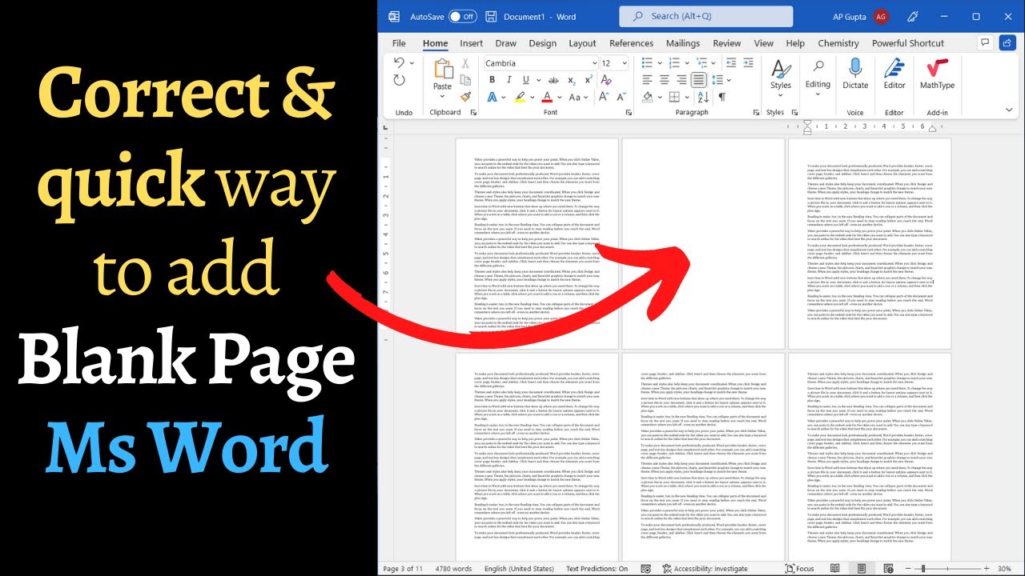Toggle Bold formatting
Screen dimensions: 1025x576
tap(492, 80)
